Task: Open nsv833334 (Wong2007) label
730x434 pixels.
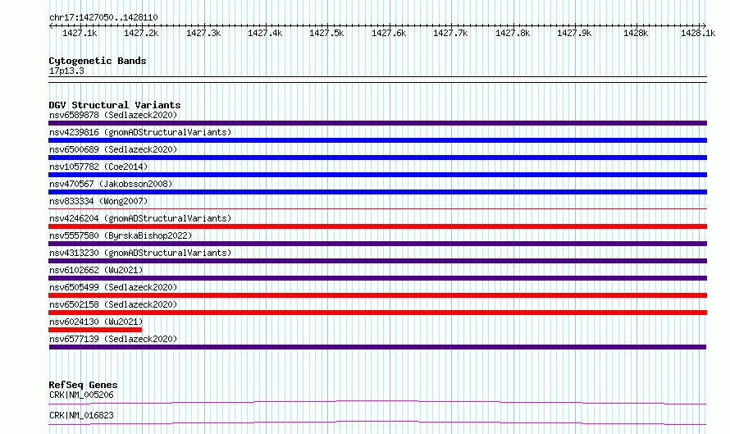Action: click(98, 201)
